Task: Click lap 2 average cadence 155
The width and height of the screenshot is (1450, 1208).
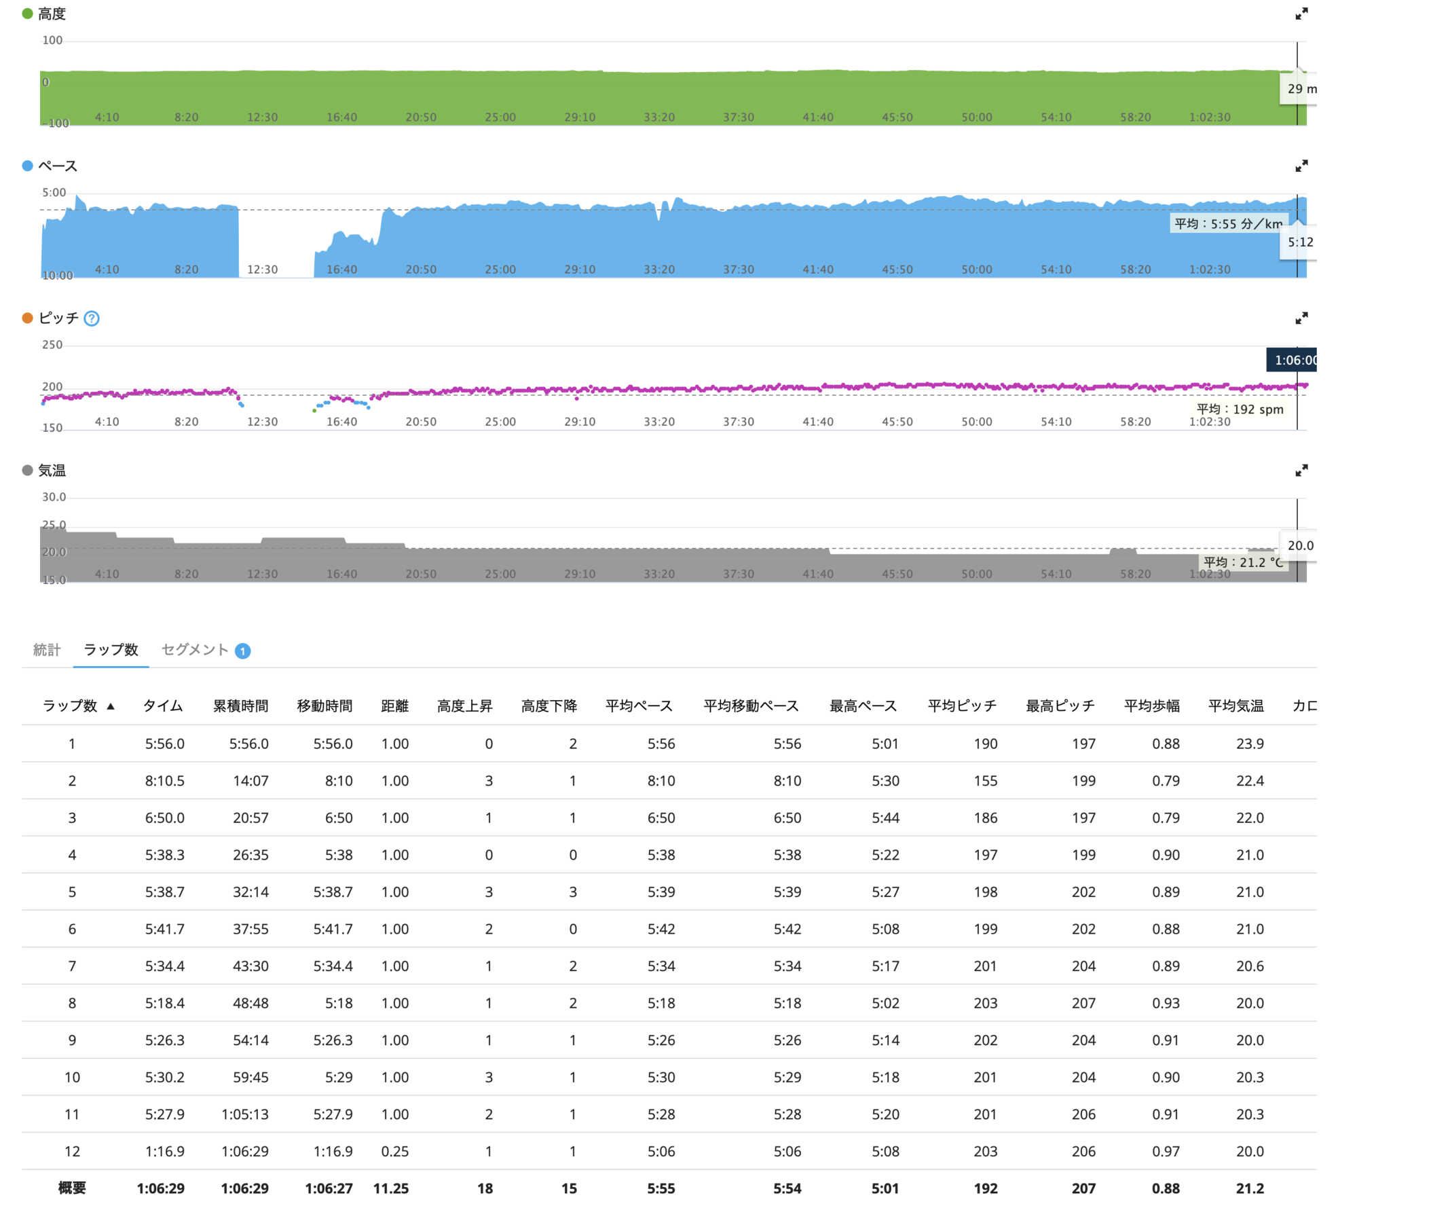Action: point(985,781)
